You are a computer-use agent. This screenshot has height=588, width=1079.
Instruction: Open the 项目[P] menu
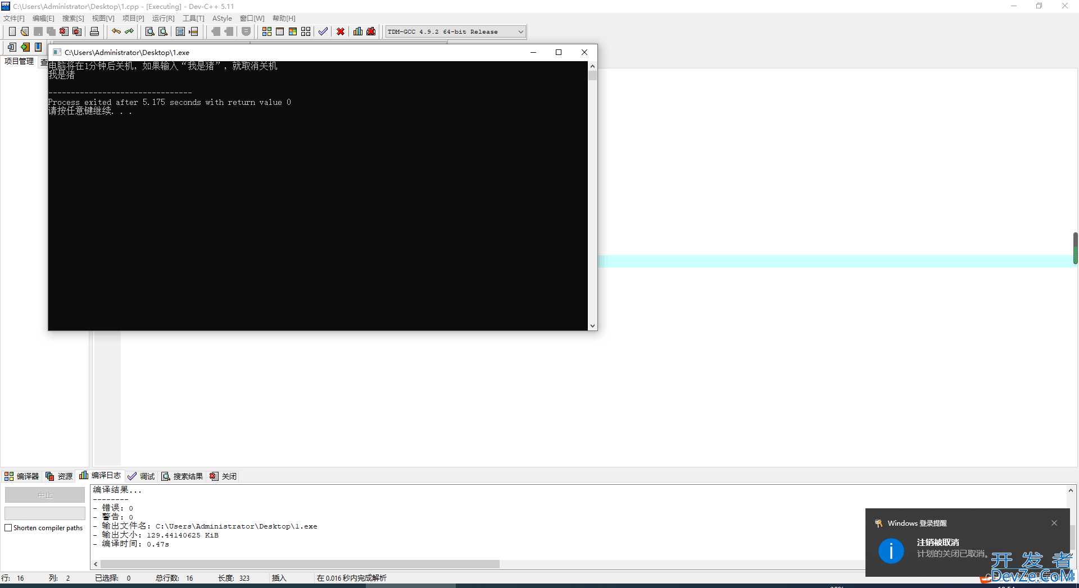(133, 19)
